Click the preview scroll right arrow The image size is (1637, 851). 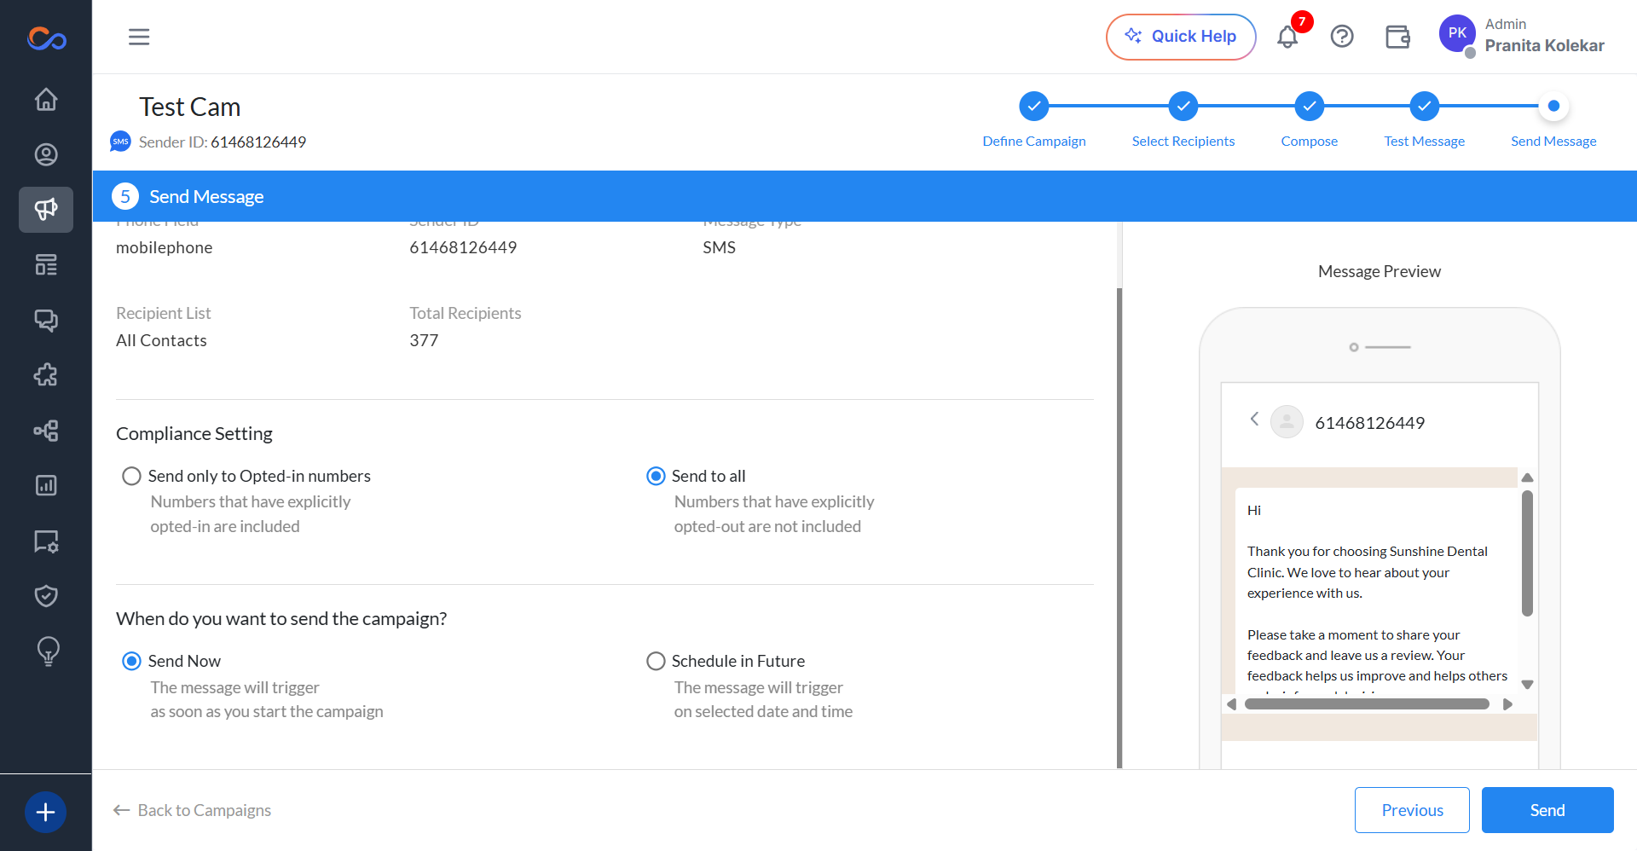coord(1507,704)
